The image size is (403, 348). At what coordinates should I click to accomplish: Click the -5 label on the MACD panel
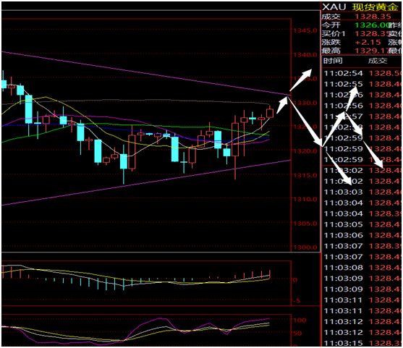297,301
